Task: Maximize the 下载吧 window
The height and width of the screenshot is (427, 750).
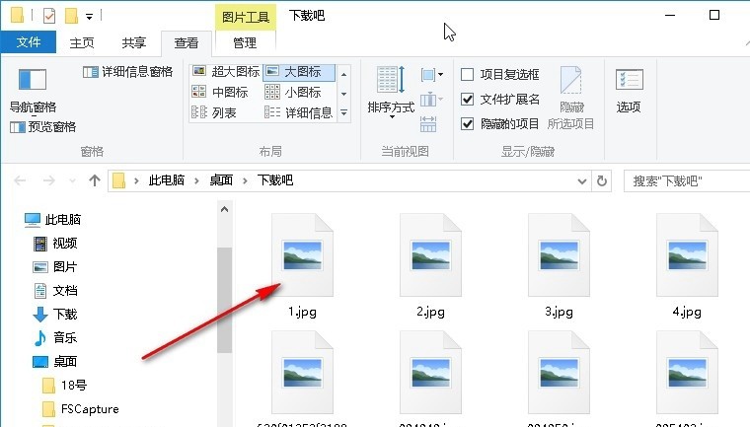Action: click(714, 16)
